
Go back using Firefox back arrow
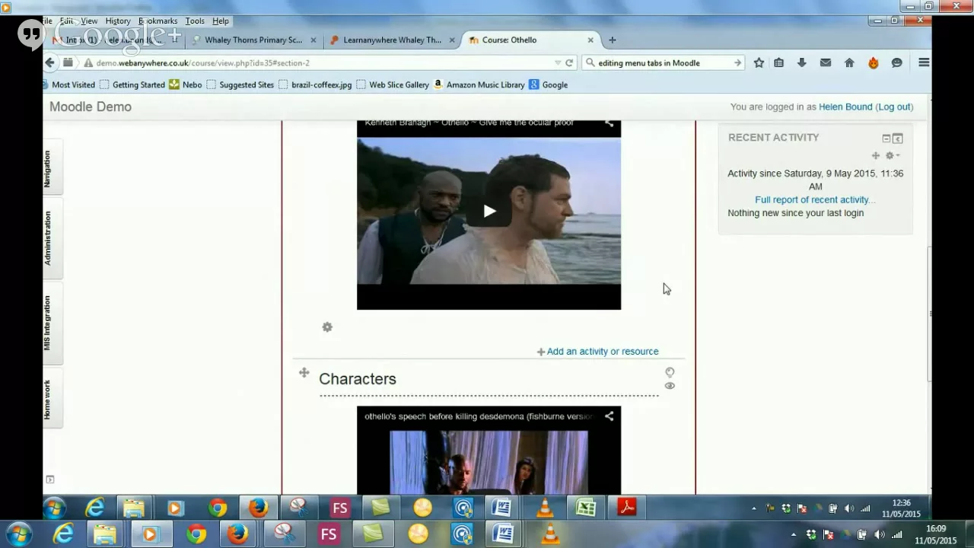[50, 63]
